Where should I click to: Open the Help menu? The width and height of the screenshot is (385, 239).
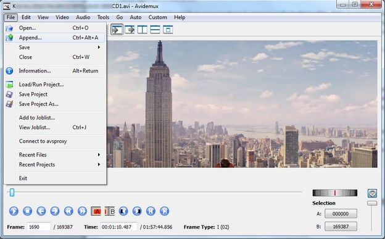point(180,17)
